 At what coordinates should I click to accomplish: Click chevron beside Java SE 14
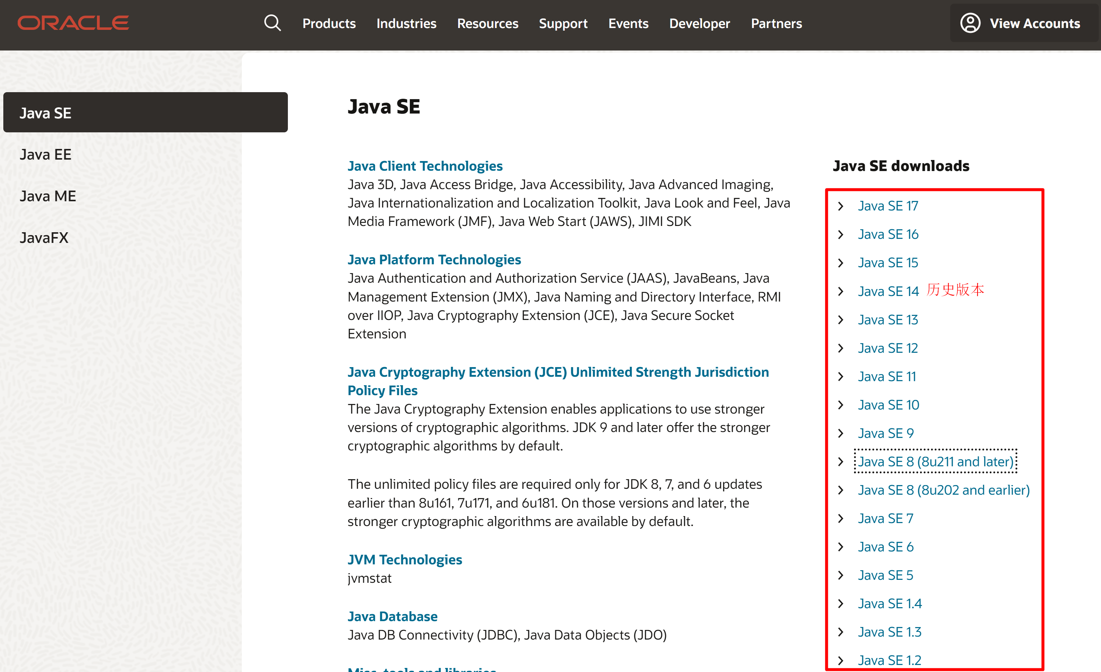tap(840, 291)
